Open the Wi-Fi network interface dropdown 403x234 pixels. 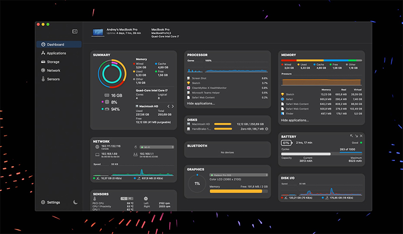pos(157,147)
